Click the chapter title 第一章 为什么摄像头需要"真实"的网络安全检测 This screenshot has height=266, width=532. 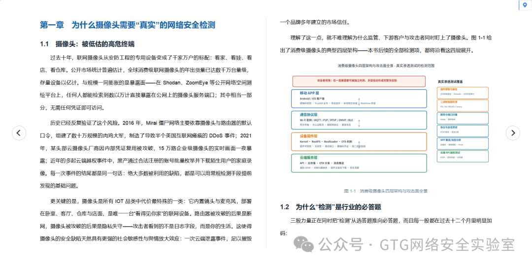(128, 25)
